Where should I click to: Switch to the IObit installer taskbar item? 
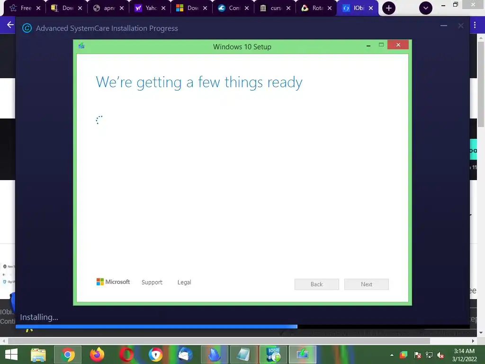[273, 355]
